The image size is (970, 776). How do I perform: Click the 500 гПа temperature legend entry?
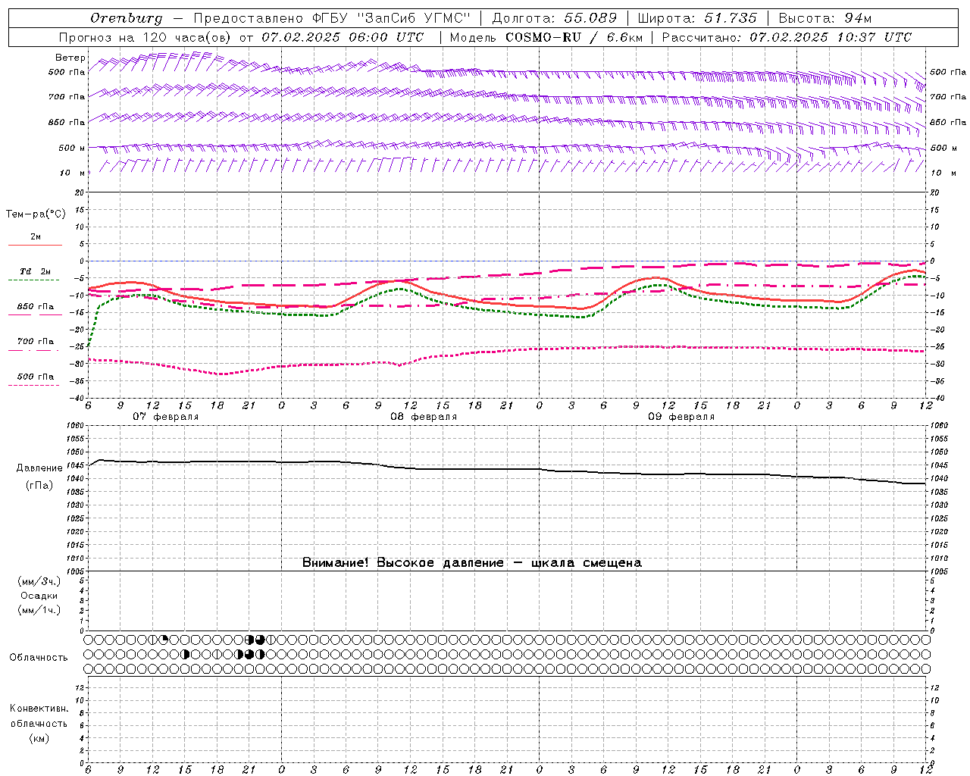(35, 377)
